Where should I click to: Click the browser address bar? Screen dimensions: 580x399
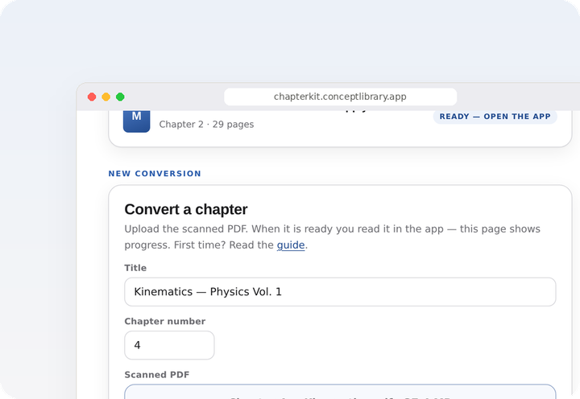pyautogui.click(x=340, y=97)
